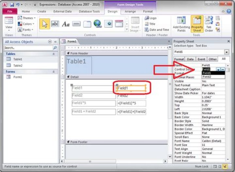Expand the Control Source dropdown arrow
The image size is (235, 172).
tap(218, 70)
